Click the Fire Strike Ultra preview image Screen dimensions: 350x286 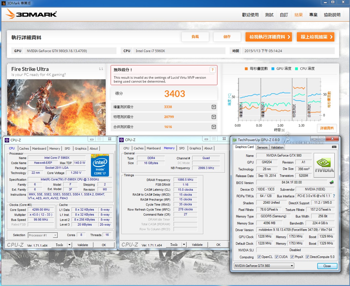pyautogui.click(x=56, y=107)
